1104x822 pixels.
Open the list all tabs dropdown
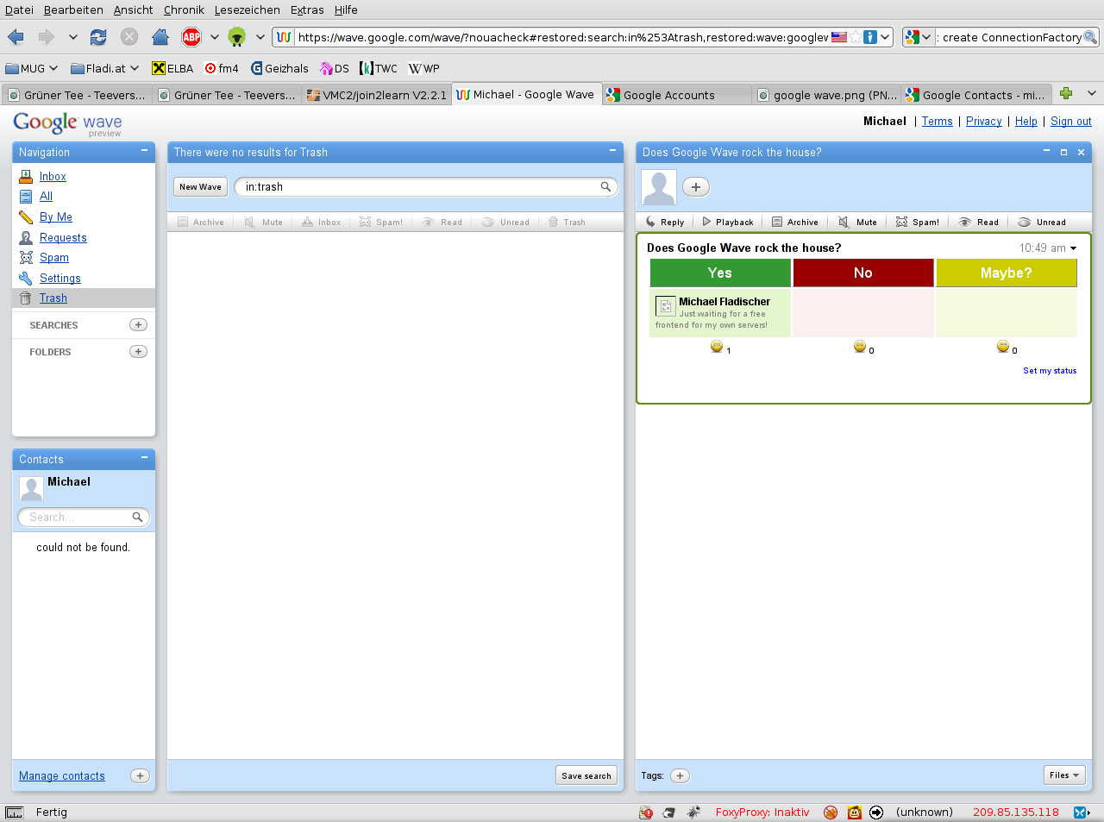1091,93
